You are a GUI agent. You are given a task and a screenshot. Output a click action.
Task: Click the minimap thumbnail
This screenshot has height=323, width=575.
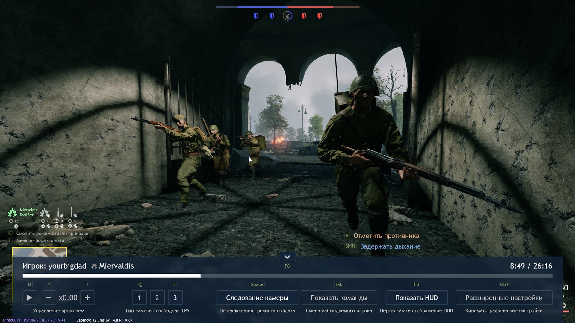(x=39, y=252)
